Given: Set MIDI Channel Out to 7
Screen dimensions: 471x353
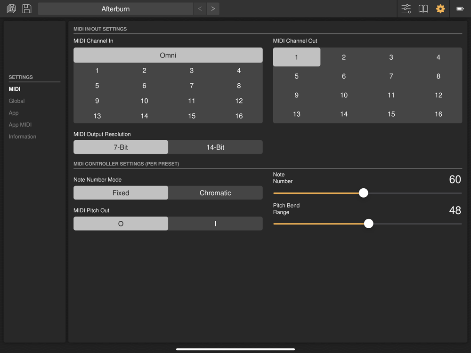Looking at the screenshot, I should click(x=391, y=76).
